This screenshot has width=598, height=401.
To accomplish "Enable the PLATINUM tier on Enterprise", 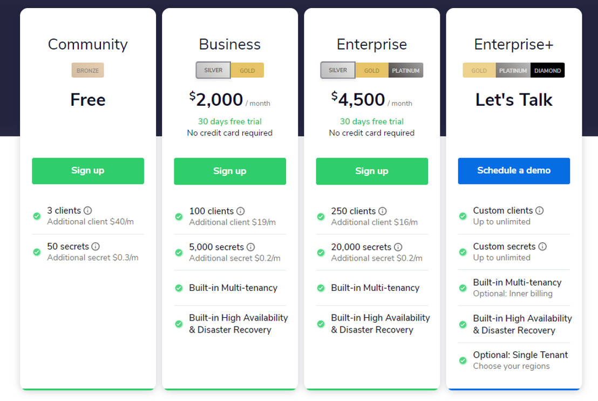I will [406, 70].
